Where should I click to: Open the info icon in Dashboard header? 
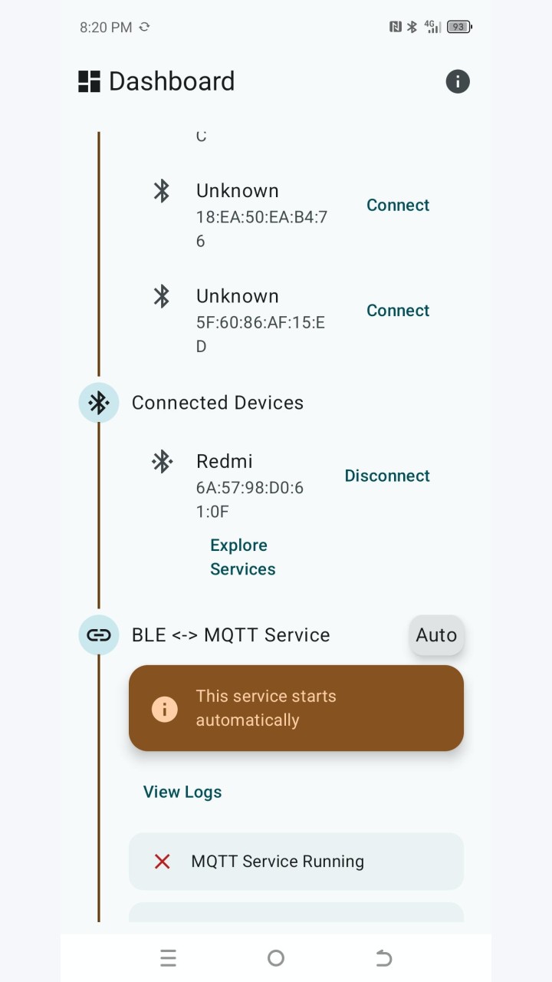tap(458, 81)
